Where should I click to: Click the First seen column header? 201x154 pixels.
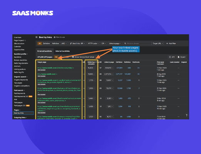pos(160,62)
